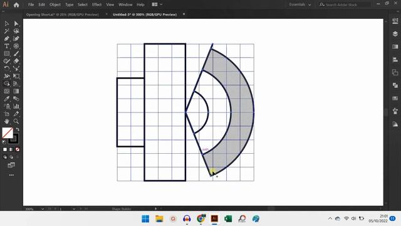Activate the Pen tool
Screen dimensions: 401x226
[7, 39]
